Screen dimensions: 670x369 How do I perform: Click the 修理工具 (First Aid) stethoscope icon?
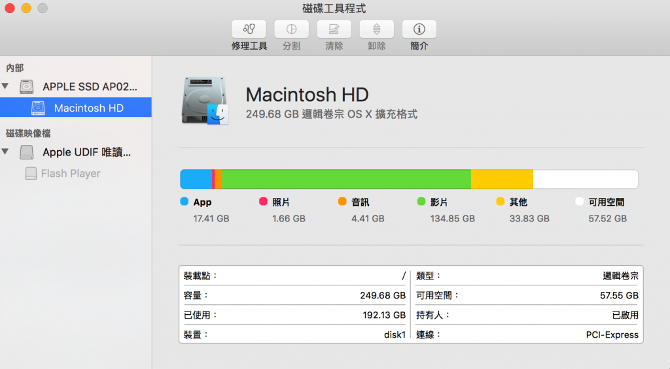(249, 29)
